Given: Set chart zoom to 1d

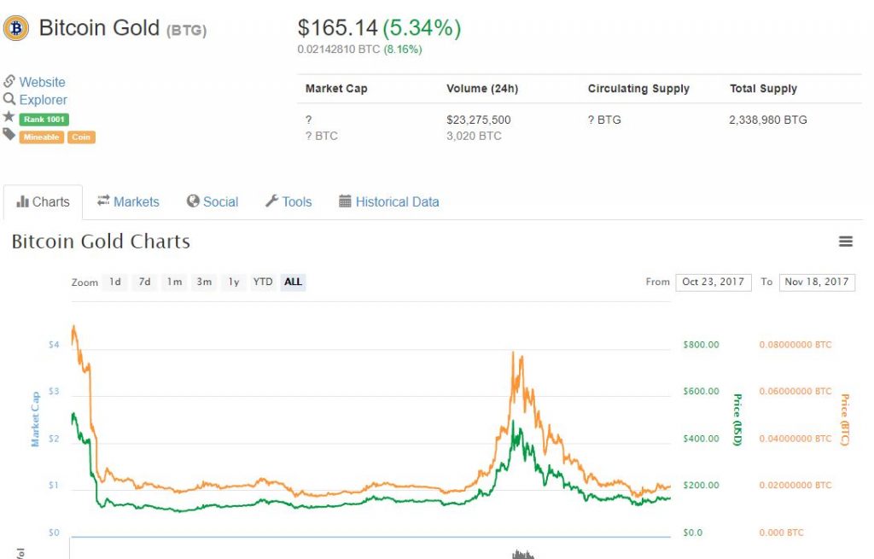Looking at the screenshot, I should (115, 282).
